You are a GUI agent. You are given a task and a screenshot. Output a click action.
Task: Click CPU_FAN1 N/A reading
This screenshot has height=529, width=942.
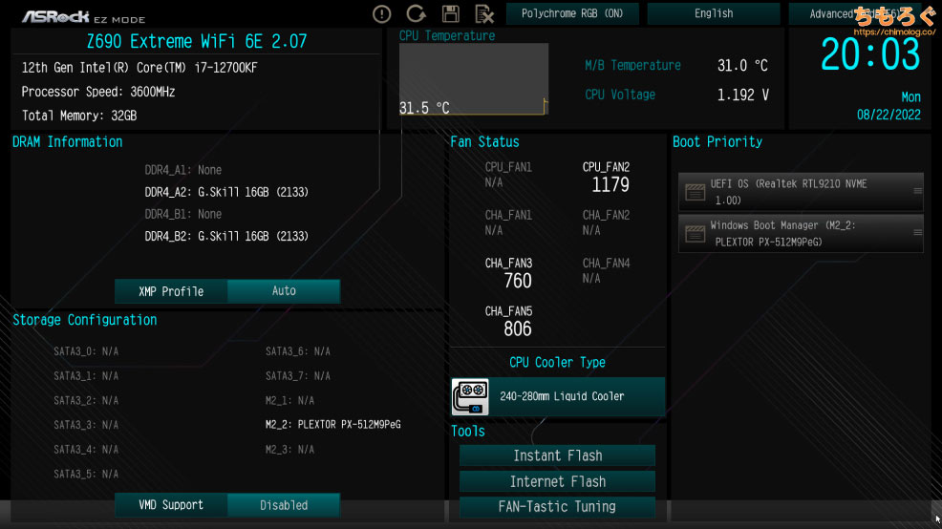493,182
